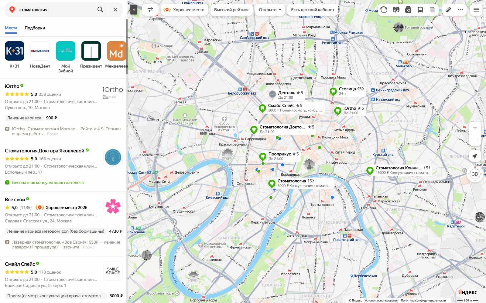This screenshot has width=486, height=303.
Task: Open map layers icon
Action: coord(432,10)
